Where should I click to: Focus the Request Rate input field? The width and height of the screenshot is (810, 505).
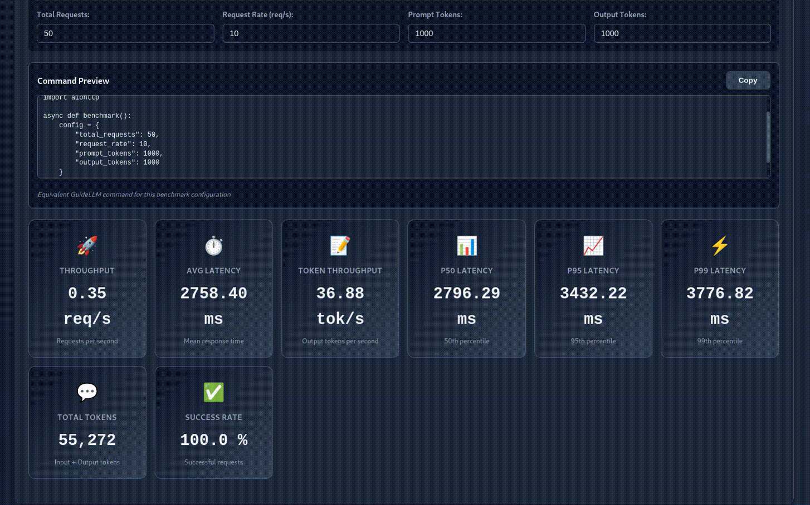(x=311, y=33)
